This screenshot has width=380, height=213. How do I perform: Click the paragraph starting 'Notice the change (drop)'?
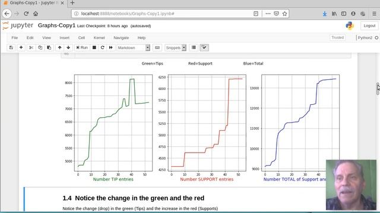point(140,208)
